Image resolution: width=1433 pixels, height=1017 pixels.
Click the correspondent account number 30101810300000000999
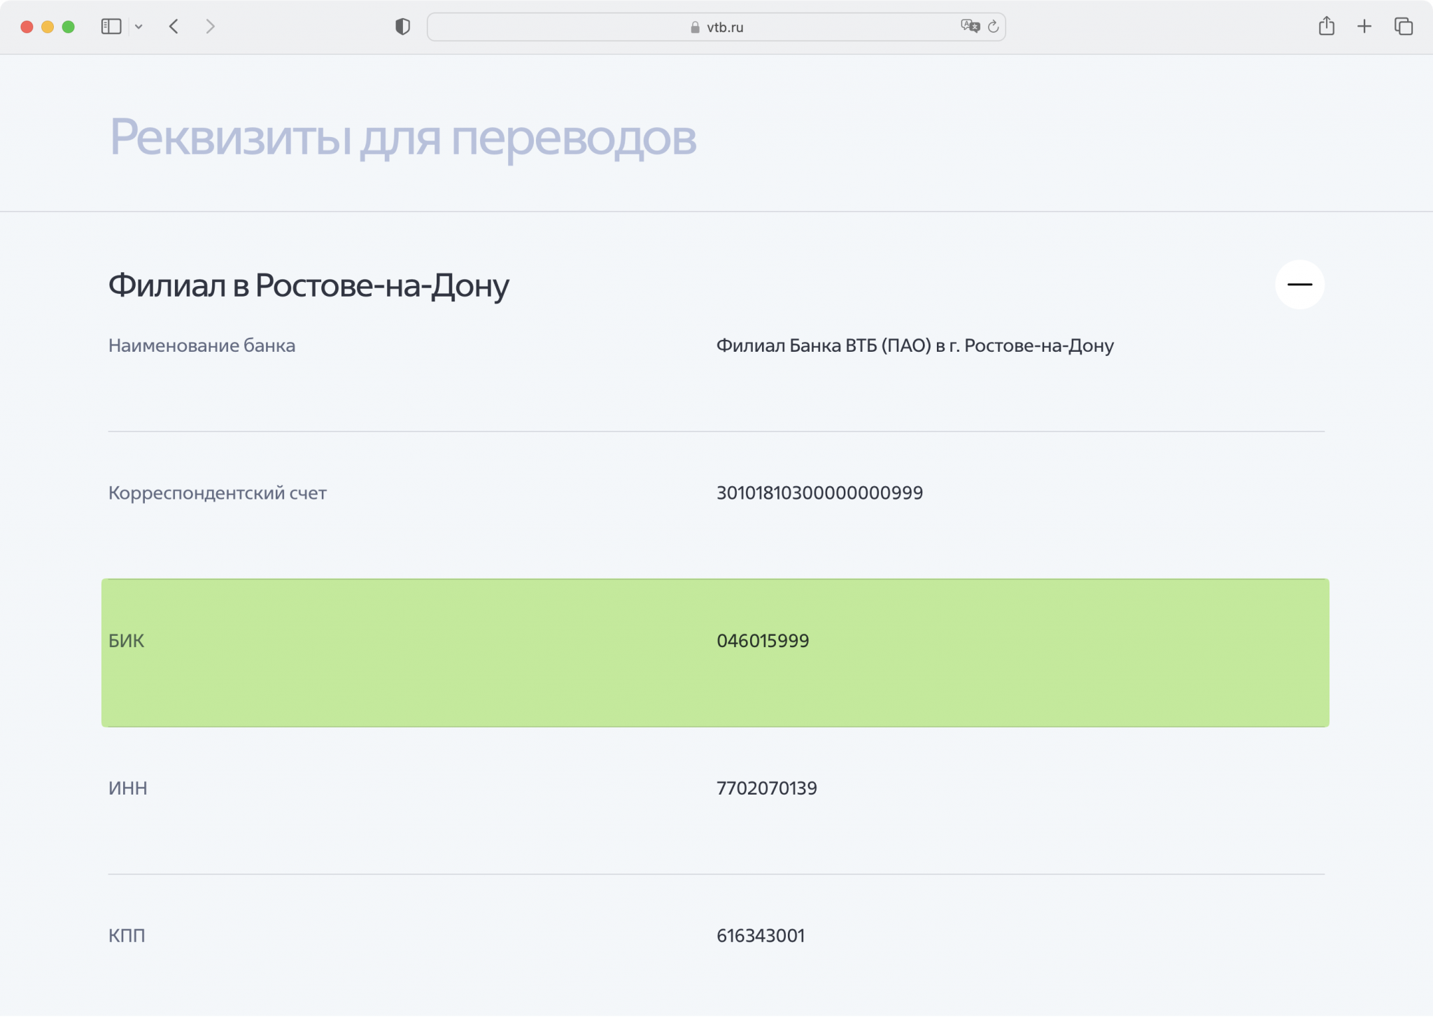tap(819, 493)
